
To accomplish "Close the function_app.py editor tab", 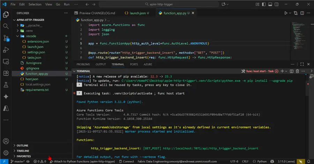I will [193, 13].
